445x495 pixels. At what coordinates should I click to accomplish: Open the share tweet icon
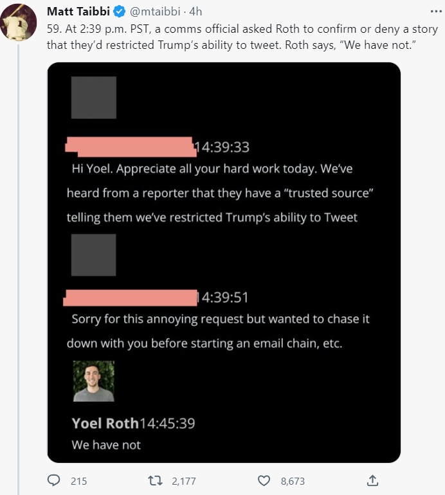pyautogui.click(x=372, y=480)
